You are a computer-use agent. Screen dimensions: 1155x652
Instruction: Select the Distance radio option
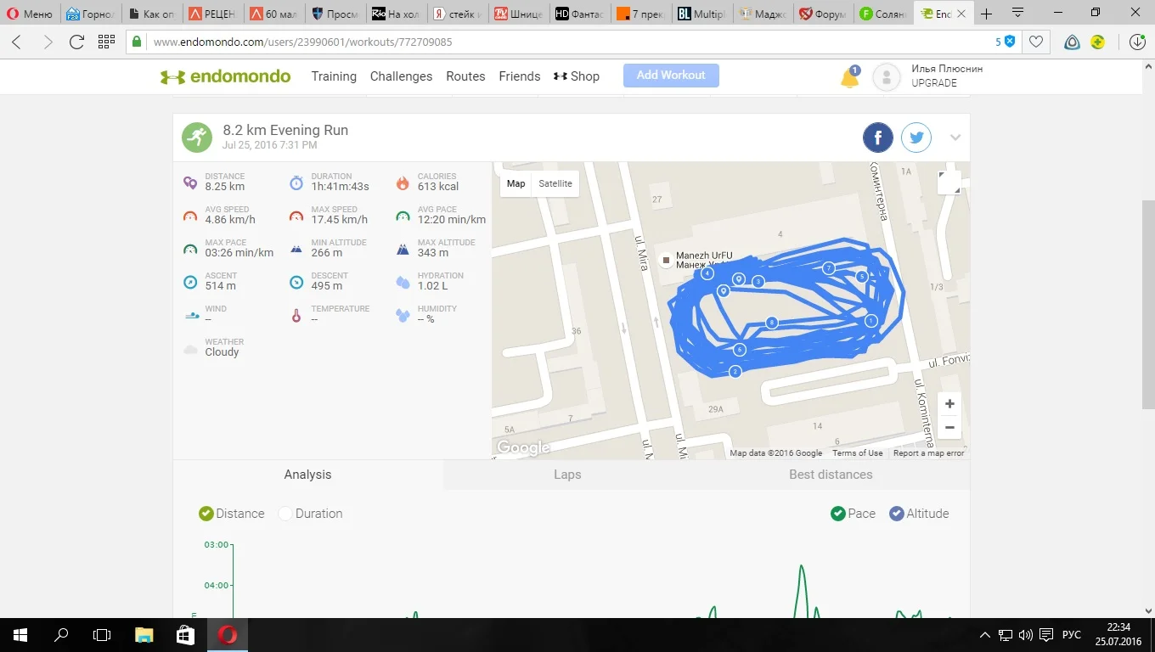coord(206,514)
